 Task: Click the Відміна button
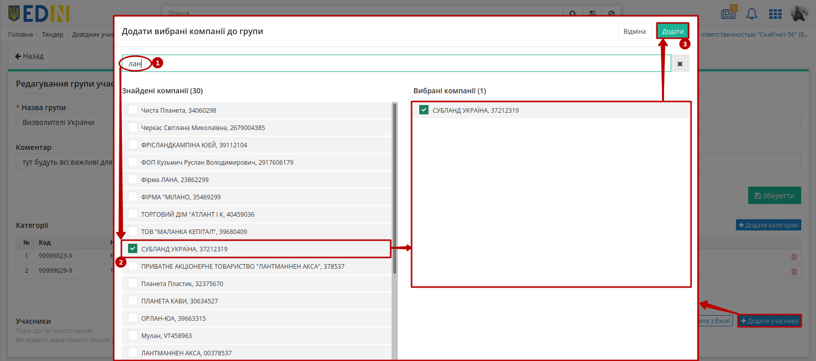coord(634,31)
